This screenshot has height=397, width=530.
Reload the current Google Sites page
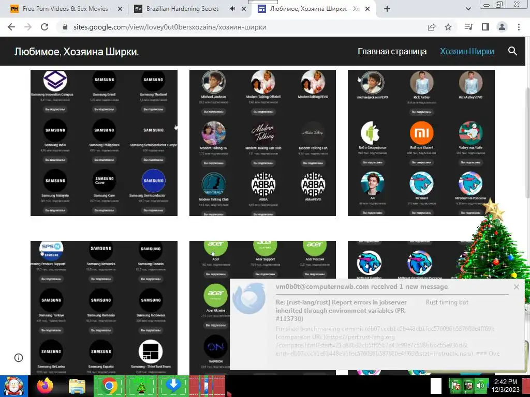click(45, 27)
